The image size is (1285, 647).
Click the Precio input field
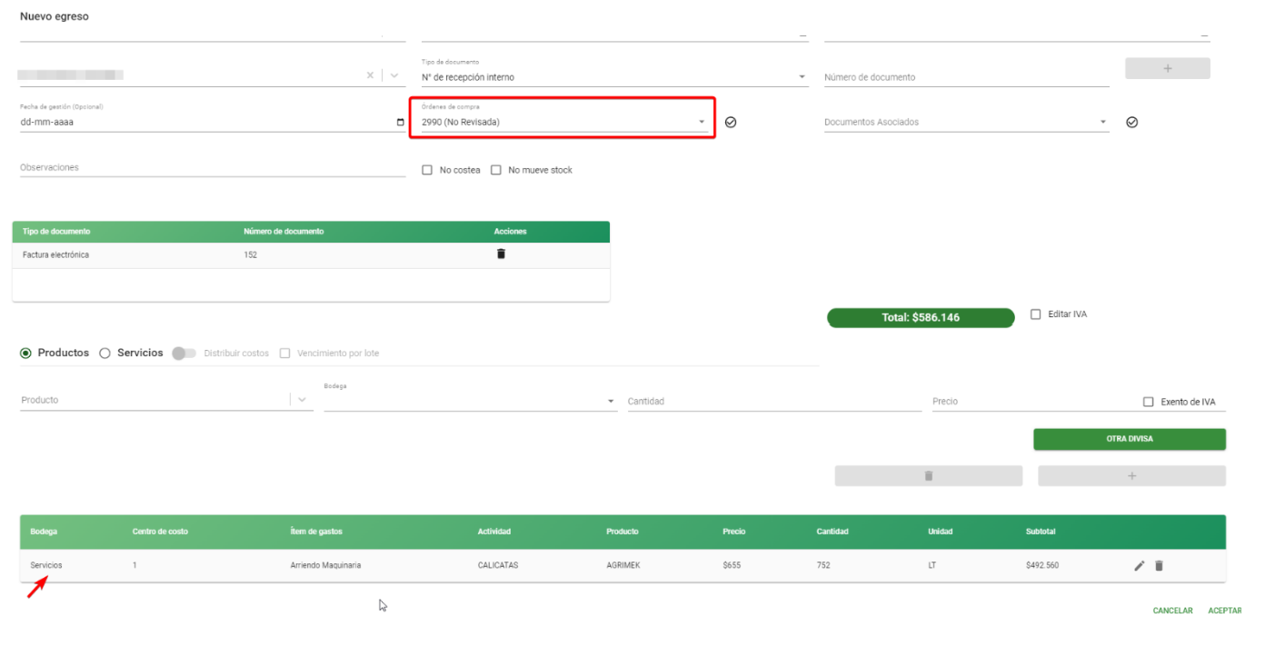(x=1033, y=402)
